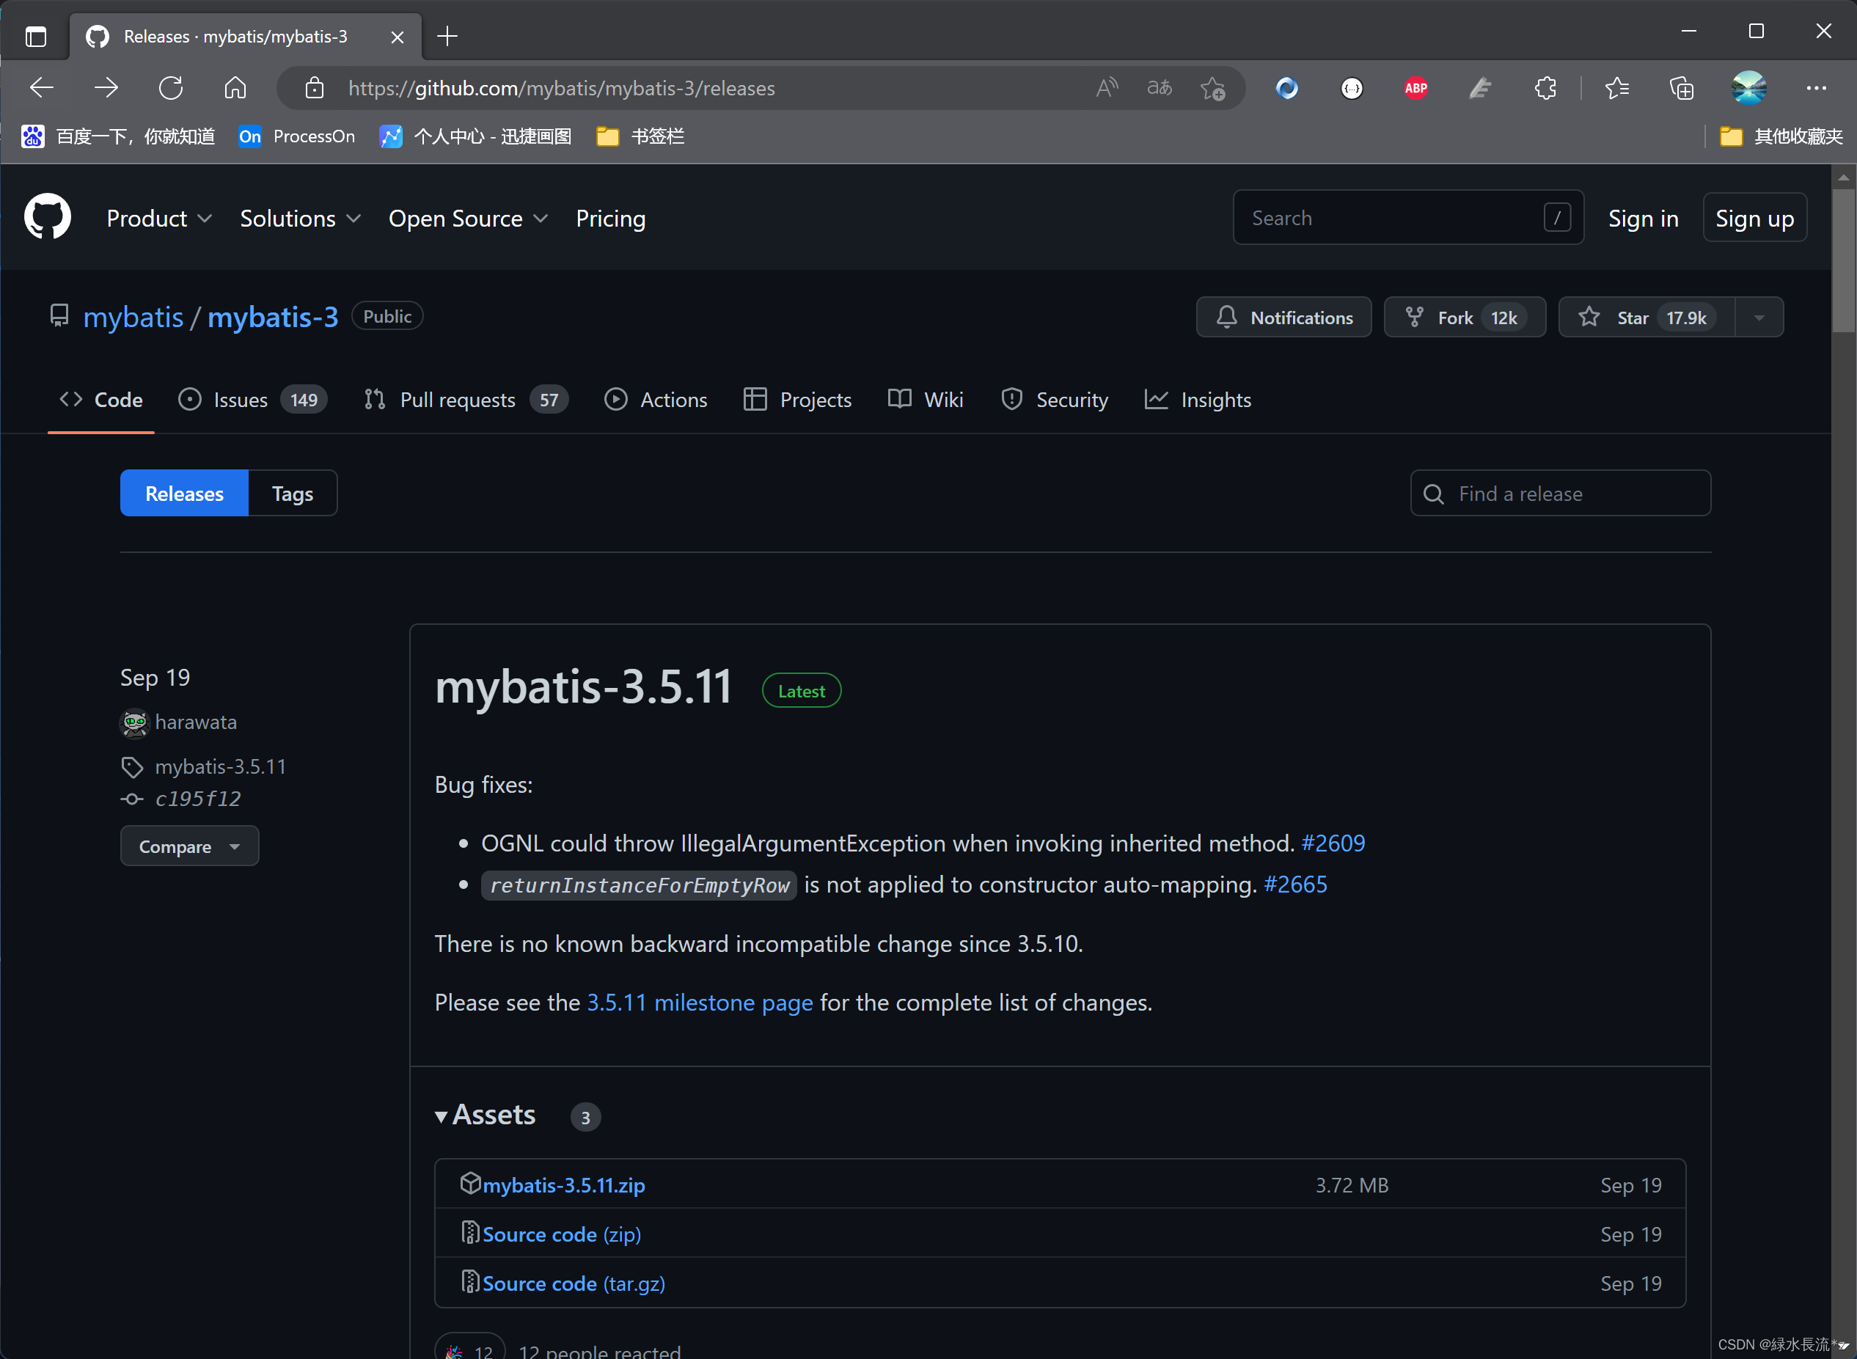
Task: Open issue #2609 link
Action: pyautogui.click(x=1333, y=843)
